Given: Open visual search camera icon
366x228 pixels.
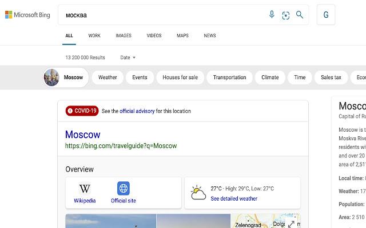Looking at the screenshot, I should point(286,15).
